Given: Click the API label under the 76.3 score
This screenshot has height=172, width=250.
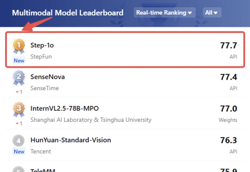Looking at the screenshot, I should (233, 151).
